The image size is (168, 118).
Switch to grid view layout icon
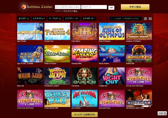(150, 19)
